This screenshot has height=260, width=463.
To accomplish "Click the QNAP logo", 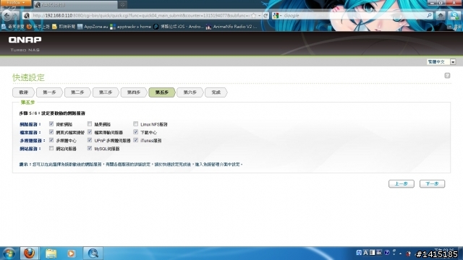I will point(25,40).
